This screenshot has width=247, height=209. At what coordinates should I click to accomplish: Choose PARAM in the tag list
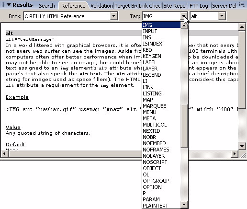pos(161,199)
